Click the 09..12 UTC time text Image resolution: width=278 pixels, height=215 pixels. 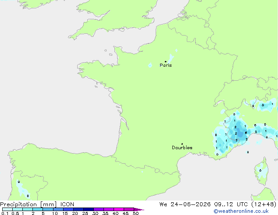[231, 204]
